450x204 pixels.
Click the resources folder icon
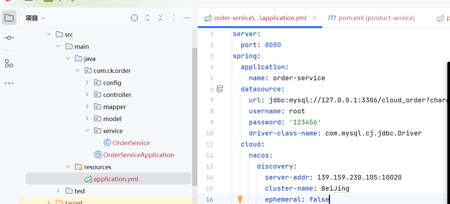point(78,167)
